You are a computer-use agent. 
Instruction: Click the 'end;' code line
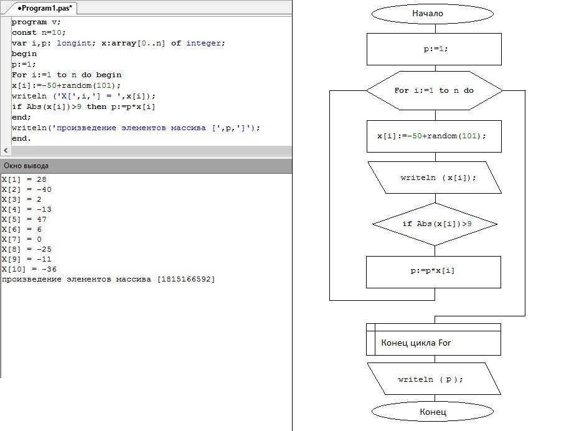coord(21,117)
